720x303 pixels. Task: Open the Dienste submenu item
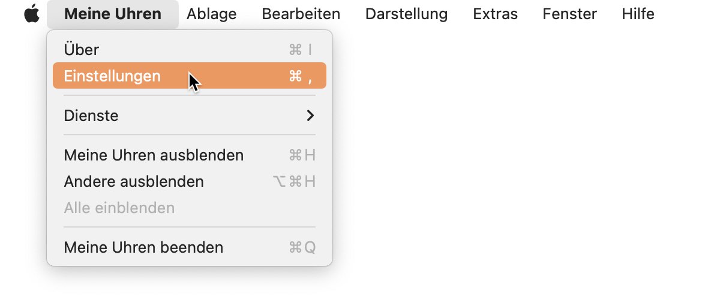[190, 116]
